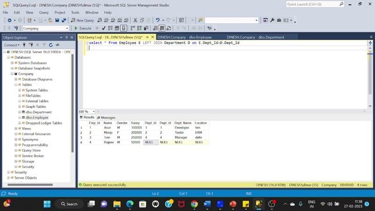Click the Change Connection plug icon
This screenshot has height=211, width=375.
[x=16, y=28]
